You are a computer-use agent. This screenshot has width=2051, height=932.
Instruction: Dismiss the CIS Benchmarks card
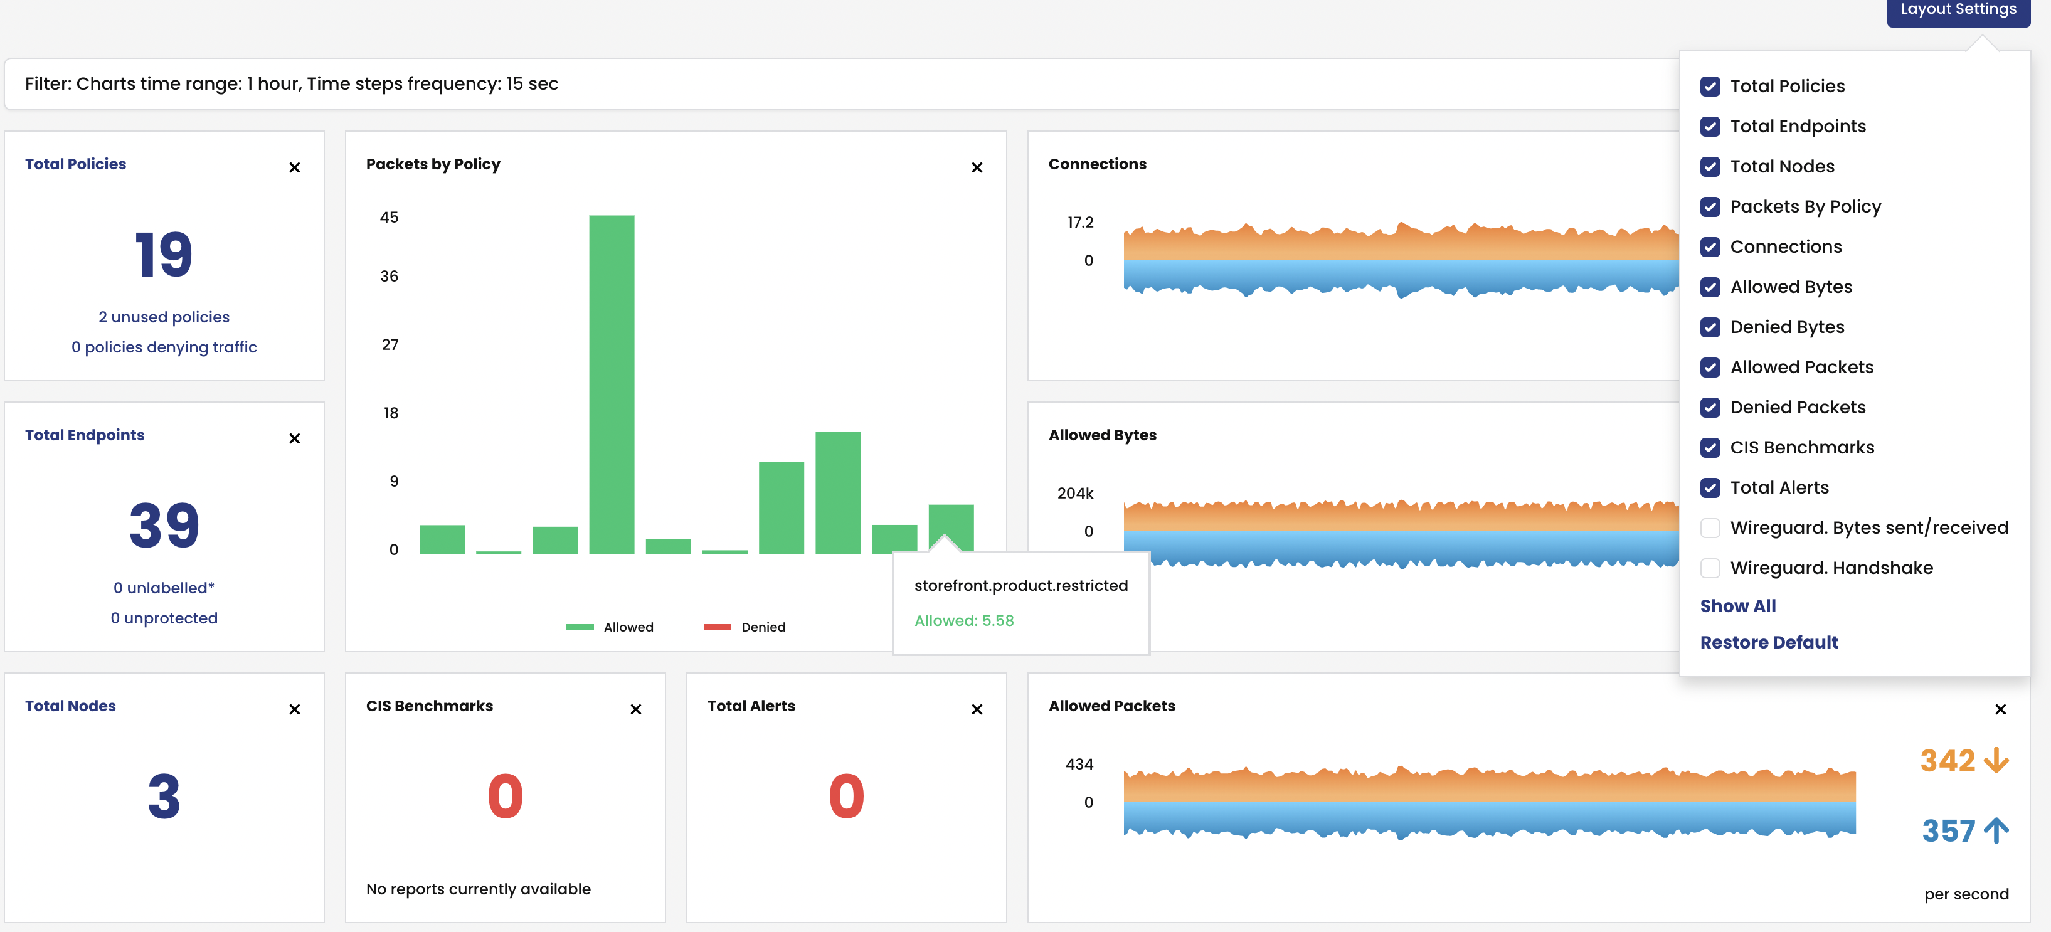(x=635, y=708)
